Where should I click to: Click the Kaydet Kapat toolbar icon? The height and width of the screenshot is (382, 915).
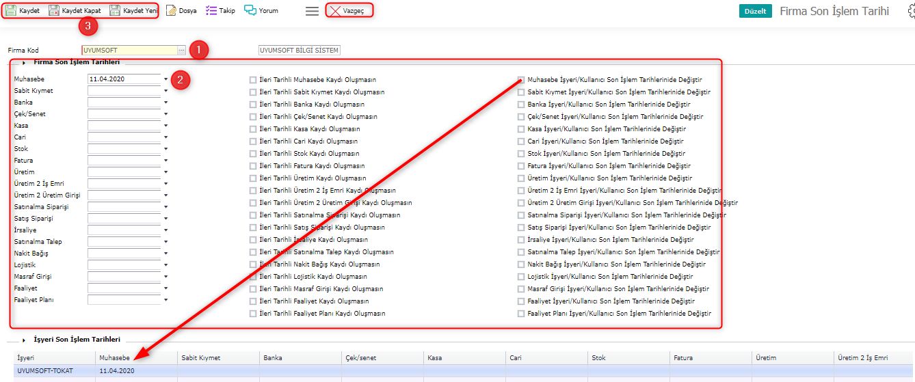[54, 11]
